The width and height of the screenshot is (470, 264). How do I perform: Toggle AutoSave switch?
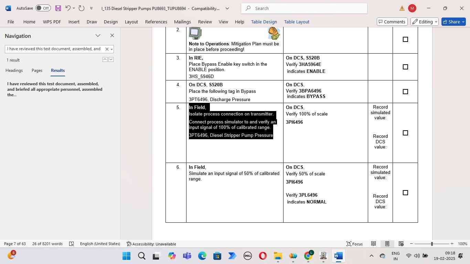point(43,8)
